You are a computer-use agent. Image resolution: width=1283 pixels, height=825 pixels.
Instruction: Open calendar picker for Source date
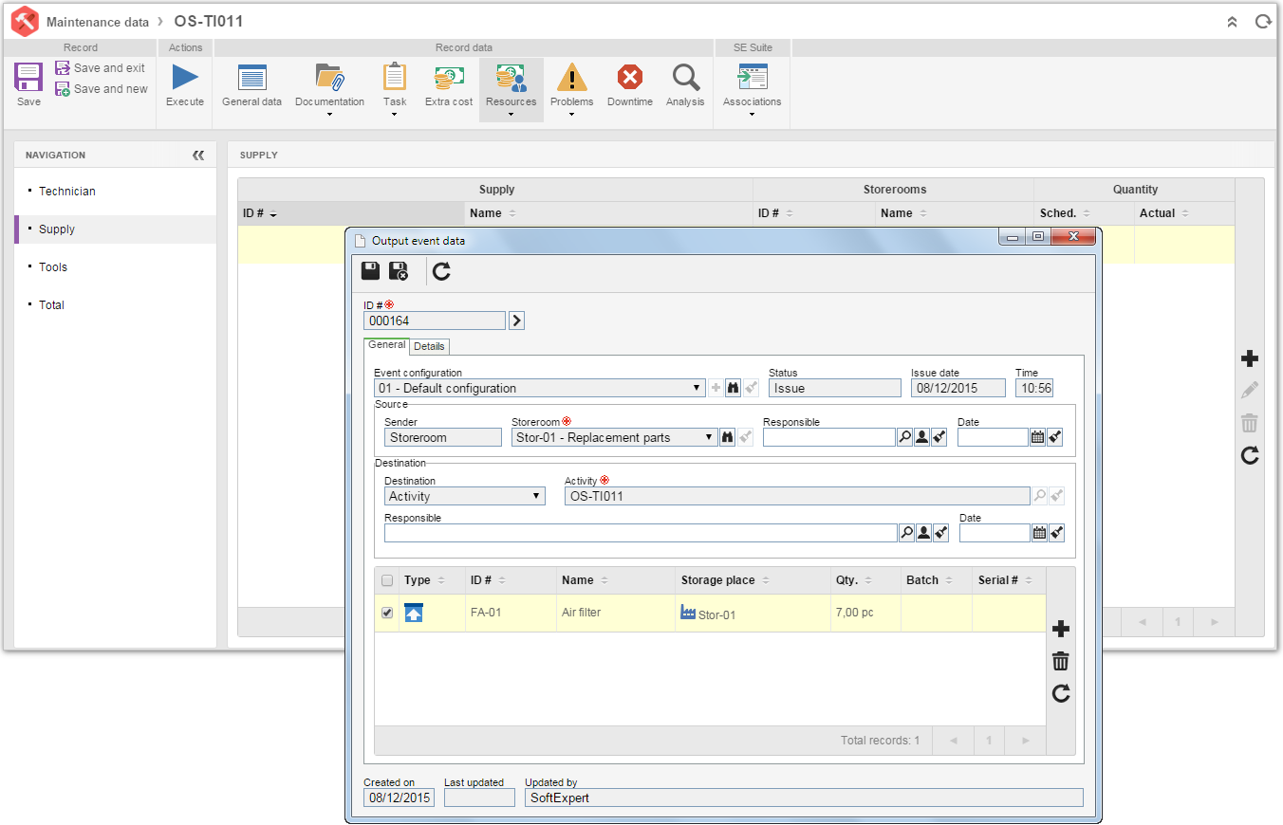[x=1038, y=437]
